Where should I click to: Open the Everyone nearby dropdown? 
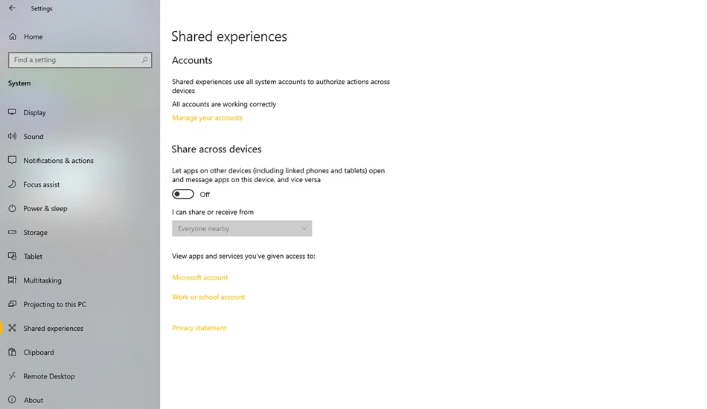coord(242,228)
